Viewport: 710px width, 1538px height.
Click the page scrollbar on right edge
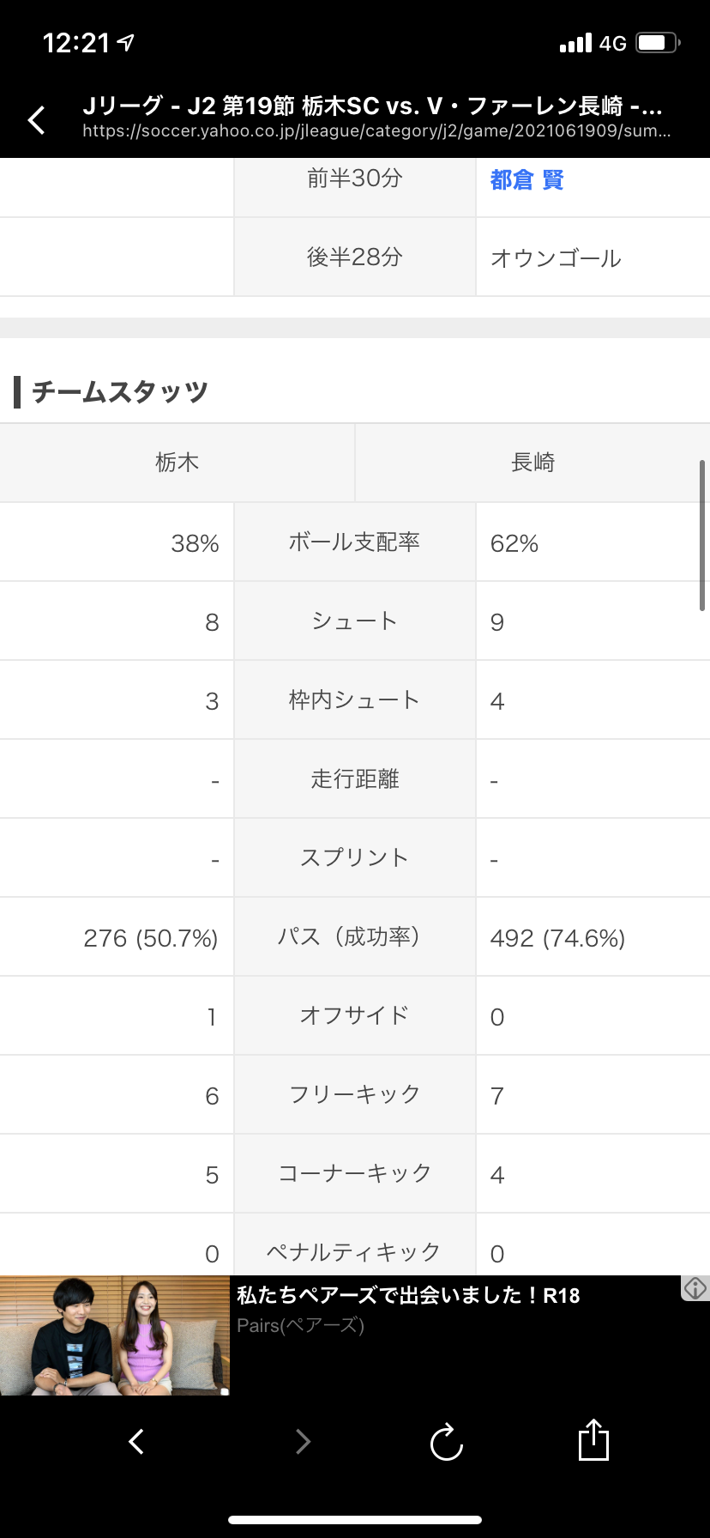click(702, 536)
